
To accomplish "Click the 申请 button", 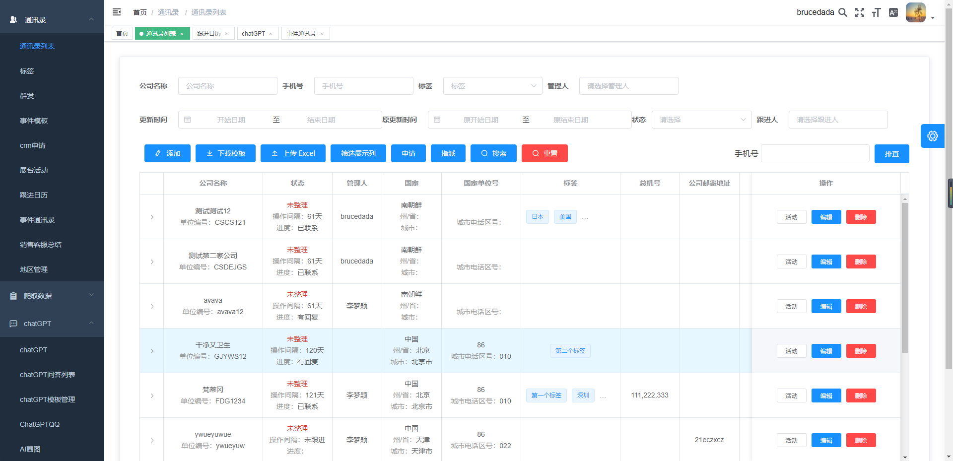I will 408,153.
